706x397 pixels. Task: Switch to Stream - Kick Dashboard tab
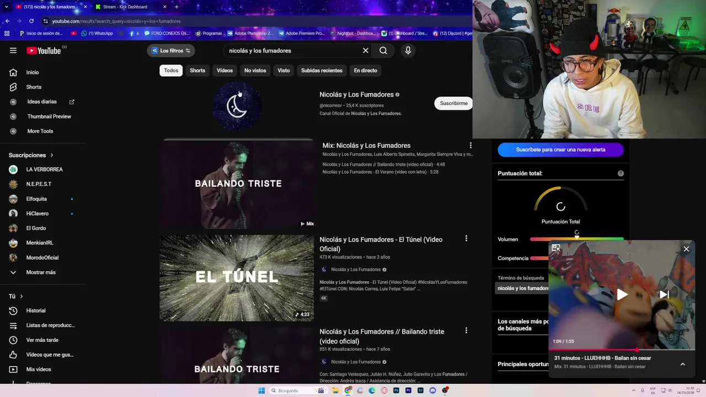(130, 7)
